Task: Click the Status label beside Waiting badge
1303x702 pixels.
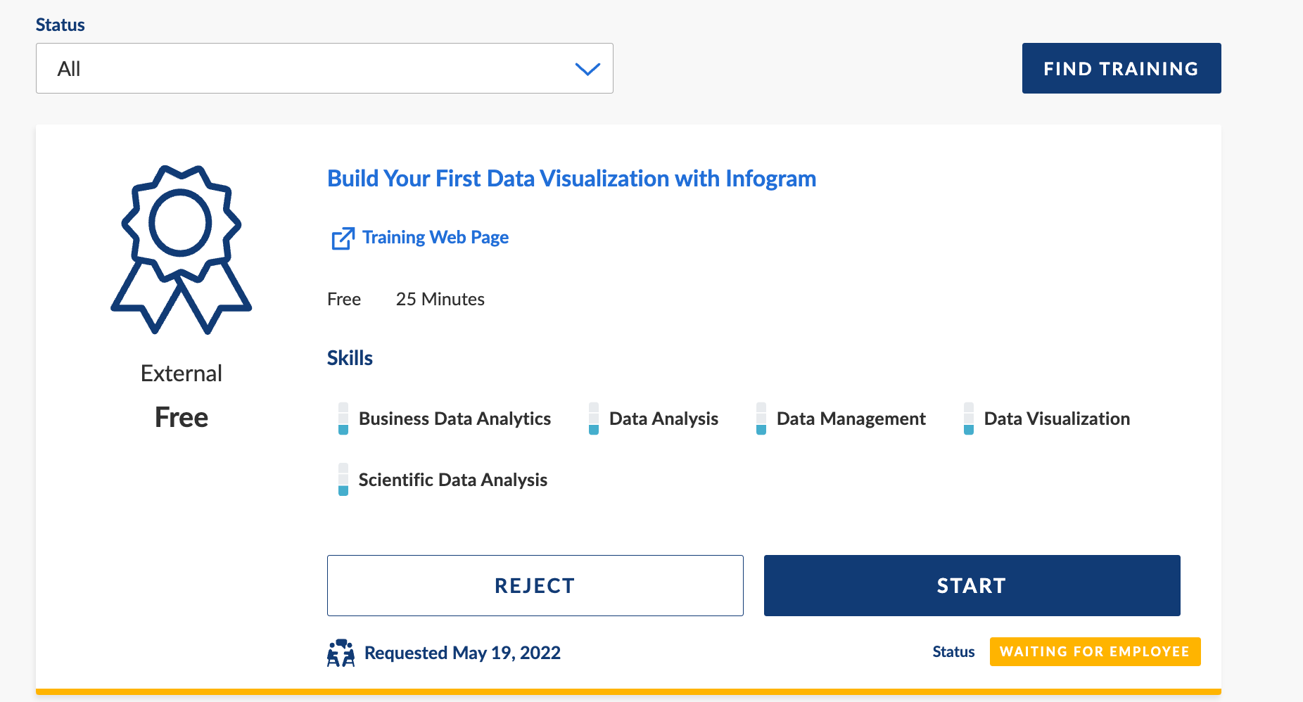Action: pos(953,652)
